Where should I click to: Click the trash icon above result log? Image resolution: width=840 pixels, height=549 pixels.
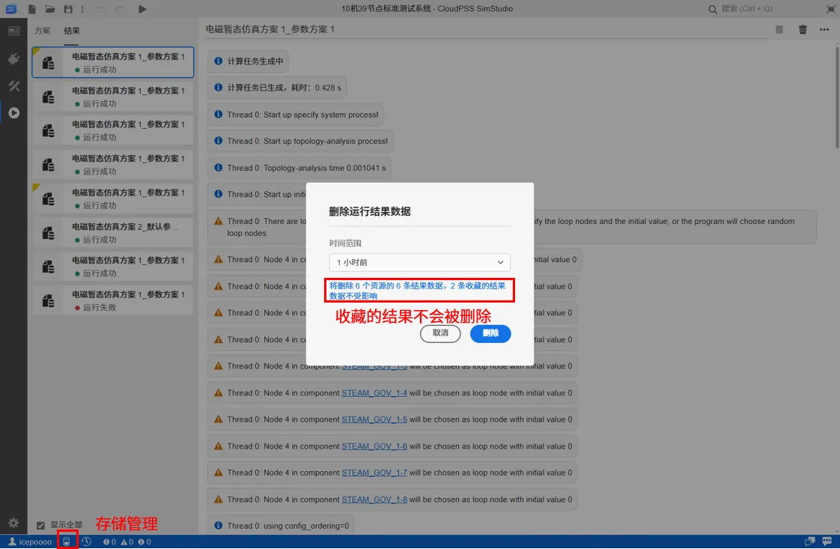(x=803, y=29)
